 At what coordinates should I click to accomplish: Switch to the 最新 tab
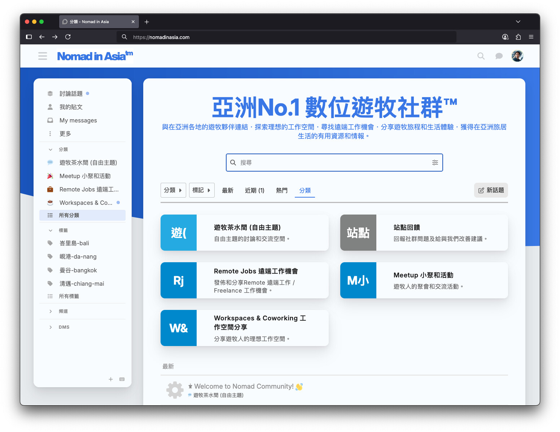227,191
